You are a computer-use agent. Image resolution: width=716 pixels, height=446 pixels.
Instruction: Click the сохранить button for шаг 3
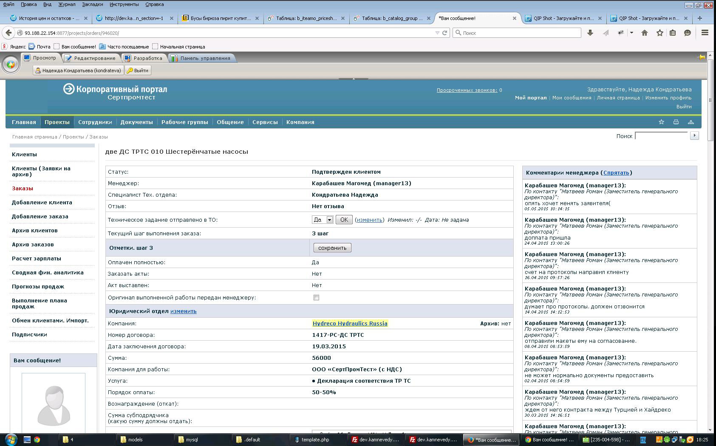coord(332,248)
